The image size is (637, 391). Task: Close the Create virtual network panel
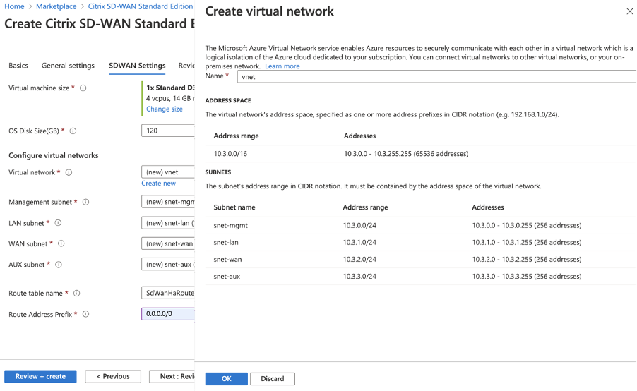(x=630, y=11)
